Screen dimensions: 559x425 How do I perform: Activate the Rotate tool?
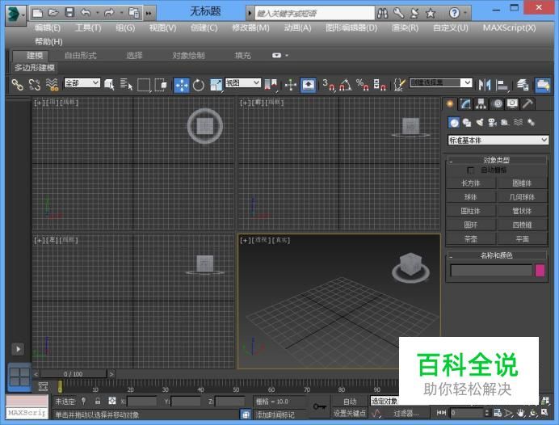199,85
